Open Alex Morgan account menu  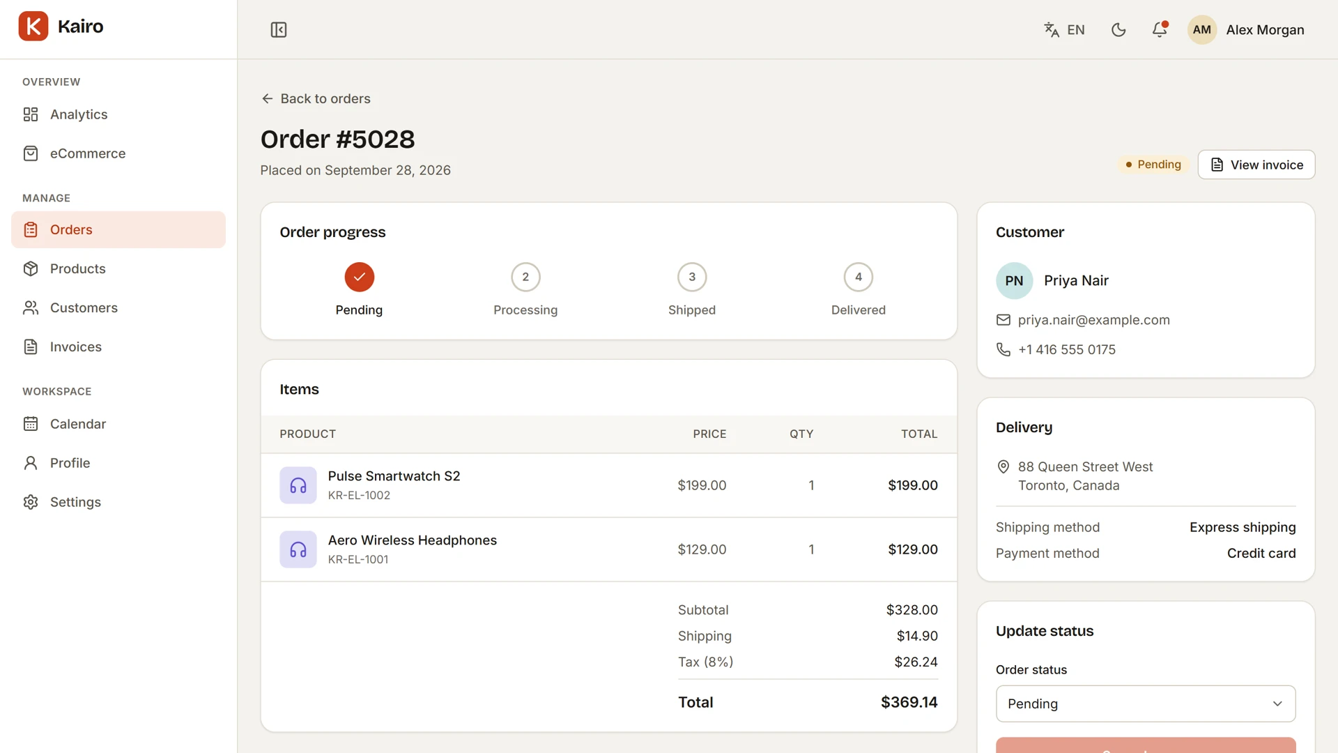pyautogui.click(x=1265, y=30)
